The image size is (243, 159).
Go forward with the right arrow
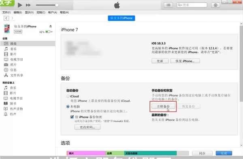[12, 18]
